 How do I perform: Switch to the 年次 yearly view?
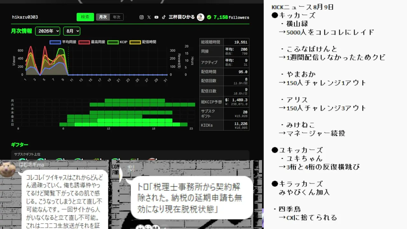pyautogui.click(x=116, y=17)
